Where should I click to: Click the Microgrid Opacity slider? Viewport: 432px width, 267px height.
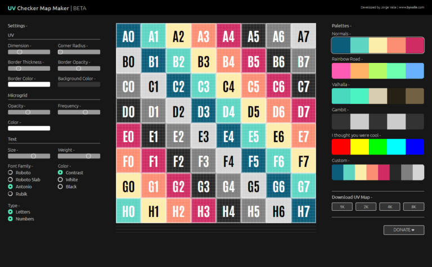click(x=29, y=112)
